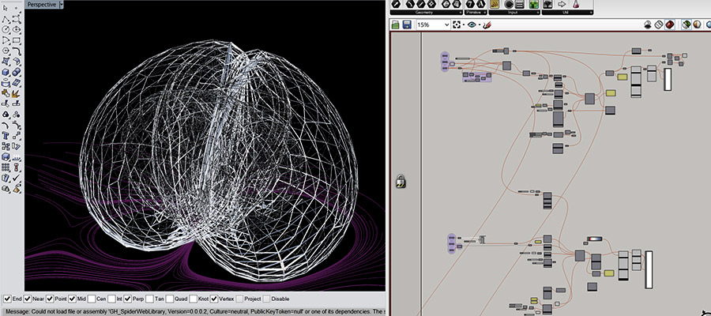Viewport: 711px width, 316px height.
Task: Click the padlock icon on canvas edge
Action: [x=401, y=181]
